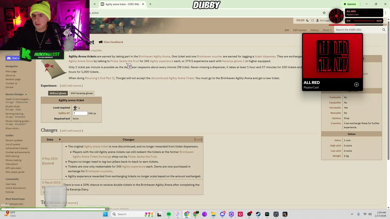Sort changes table by Date arrows
390x219 pixels.
[x=60, y=140]
